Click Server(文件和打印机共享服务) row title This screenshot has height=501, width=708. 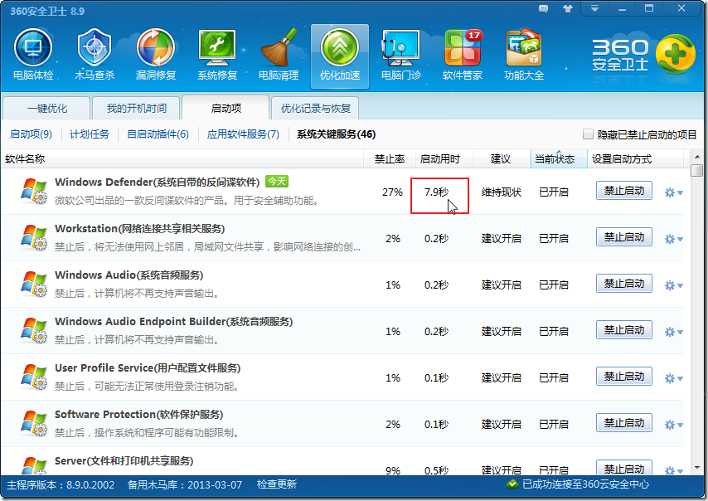pyautogui.click(x=124, y=461)
